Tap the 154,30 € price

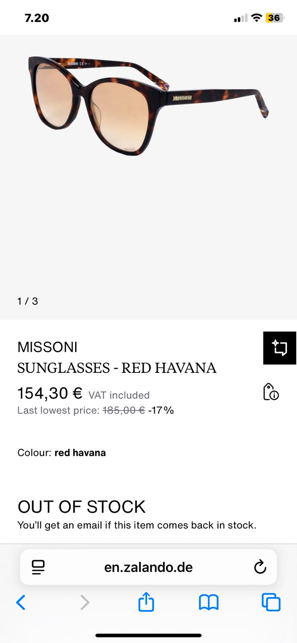(50, 393)
